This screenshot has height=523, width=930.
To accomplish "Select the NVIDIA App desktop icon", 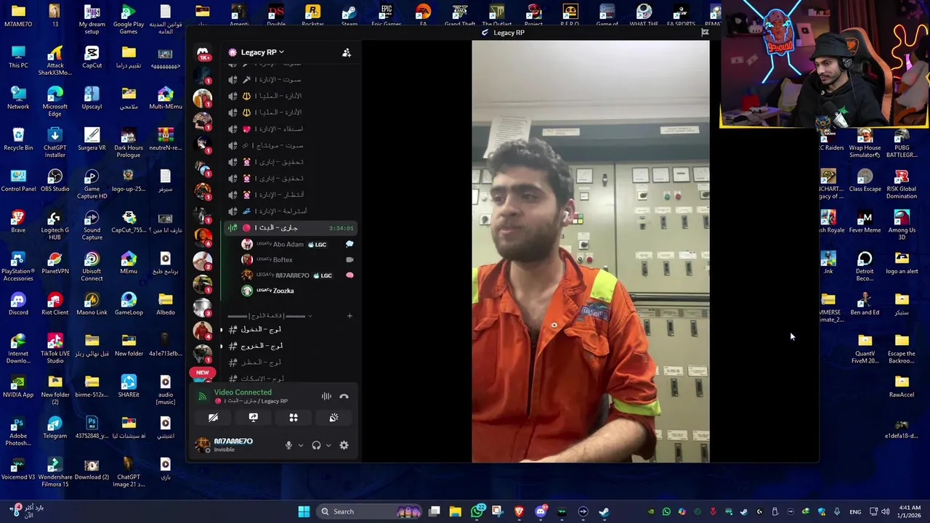I will [x=18, y=386].
